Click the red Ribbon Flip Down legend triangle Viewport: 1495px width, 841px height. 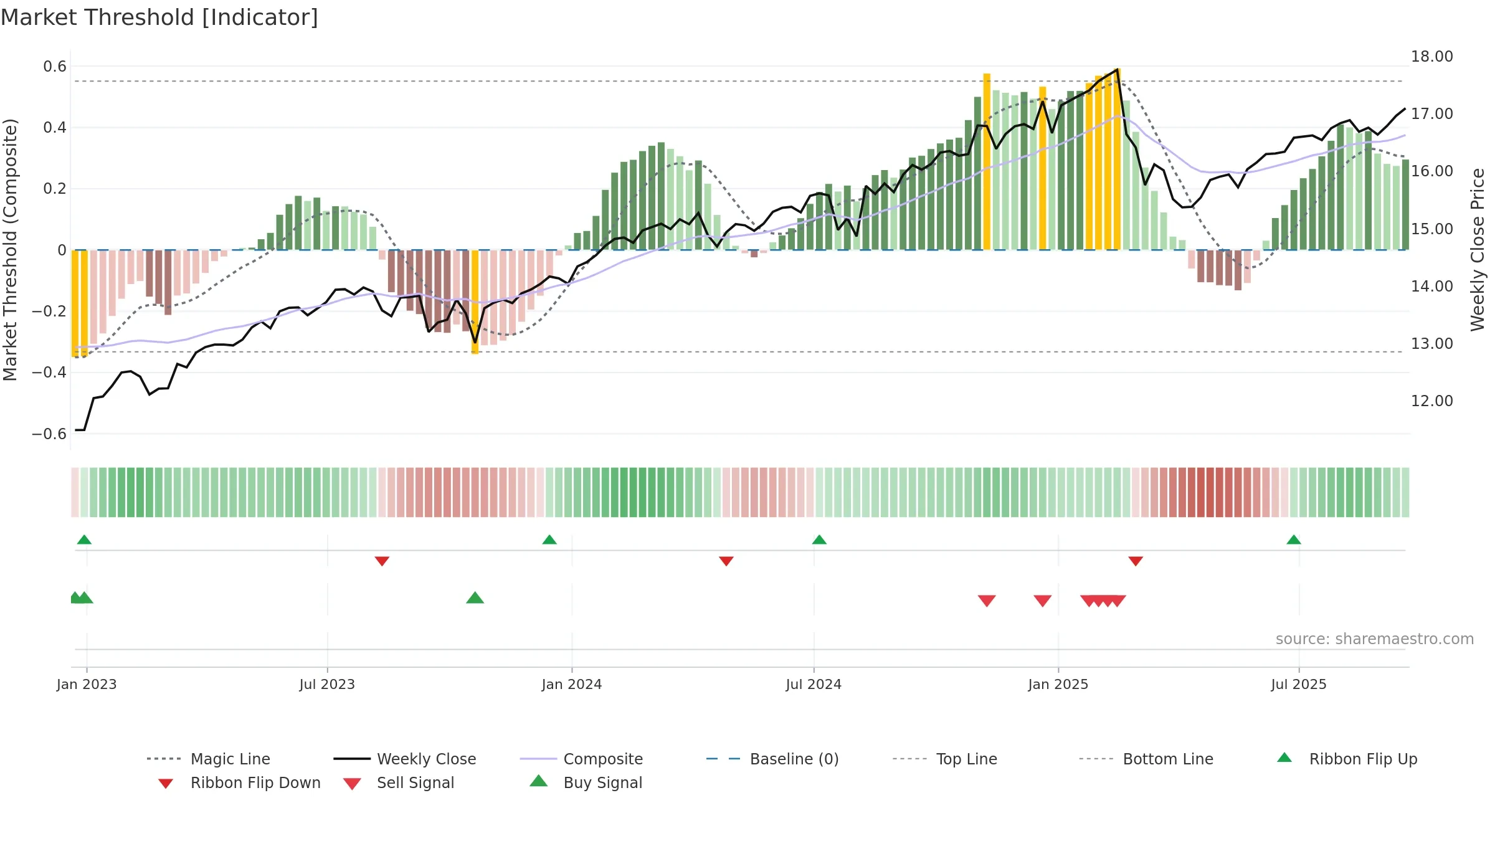pyautogui.click(x=166, y=784)
